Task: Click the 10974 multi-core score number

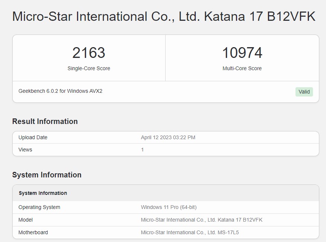Action: (x=242, y=53)
